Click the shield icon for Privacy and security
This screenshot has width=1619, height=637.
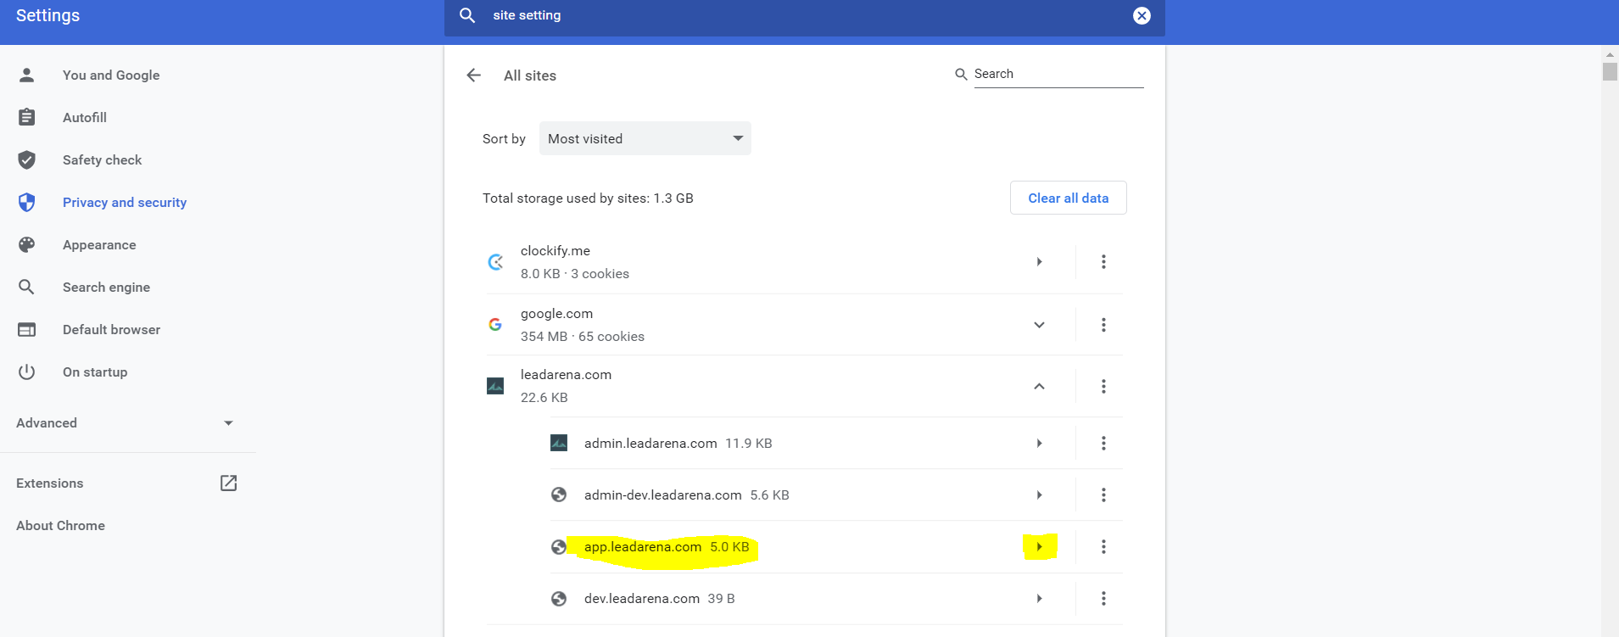point(27,202)
